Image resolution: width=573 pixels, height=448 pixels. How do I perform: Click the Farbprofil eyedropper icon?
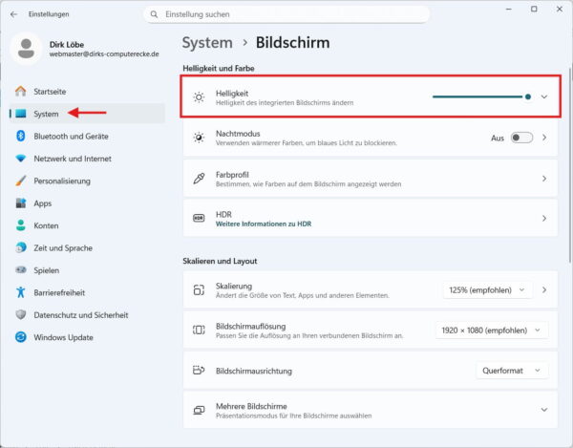click(199, 179)
